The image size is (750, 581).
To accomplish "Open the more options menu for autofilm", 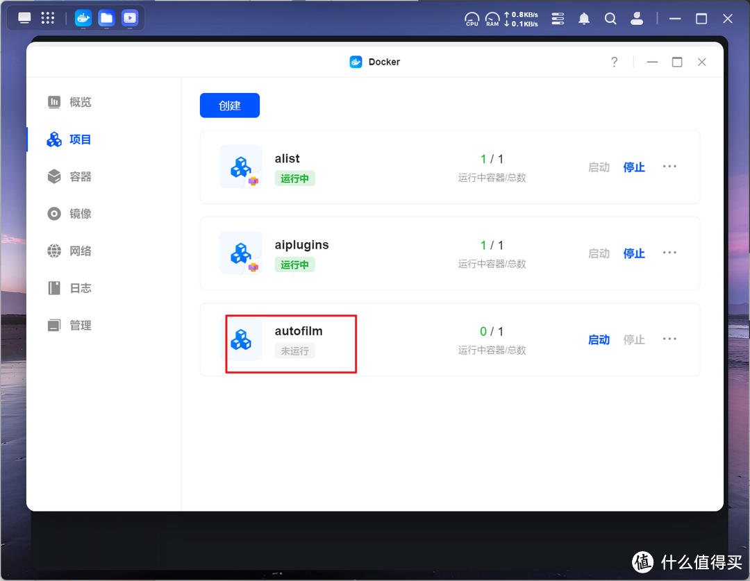I will click(x=669, y=339).
